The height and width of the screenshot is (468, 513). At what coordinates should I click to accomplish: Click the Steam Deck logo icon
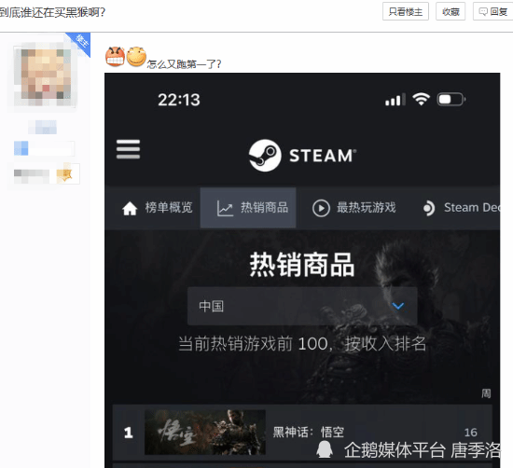429,208
